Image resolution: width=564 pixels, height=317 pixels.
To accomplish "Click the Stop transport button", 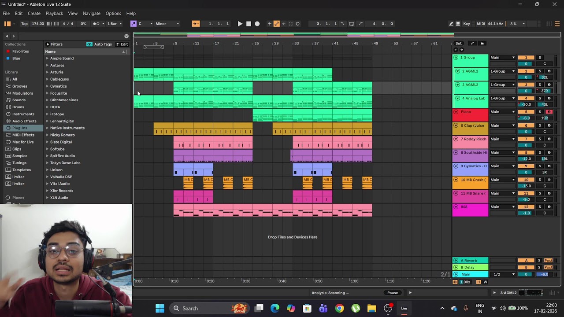I will 249,24.
